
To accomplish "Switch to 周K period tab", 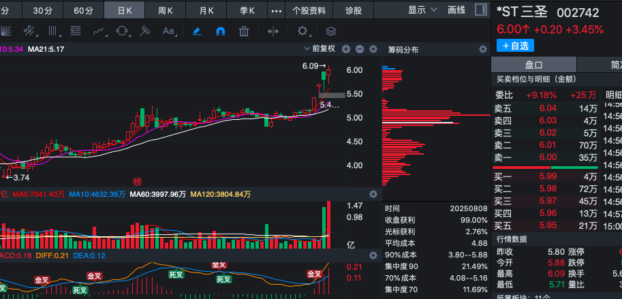I will click(166, 11).
